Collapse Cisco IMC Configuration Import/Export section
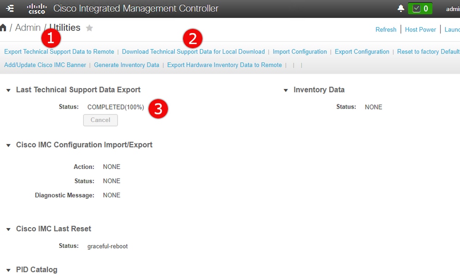Screen dimensions: 460x275 (8, 145)
